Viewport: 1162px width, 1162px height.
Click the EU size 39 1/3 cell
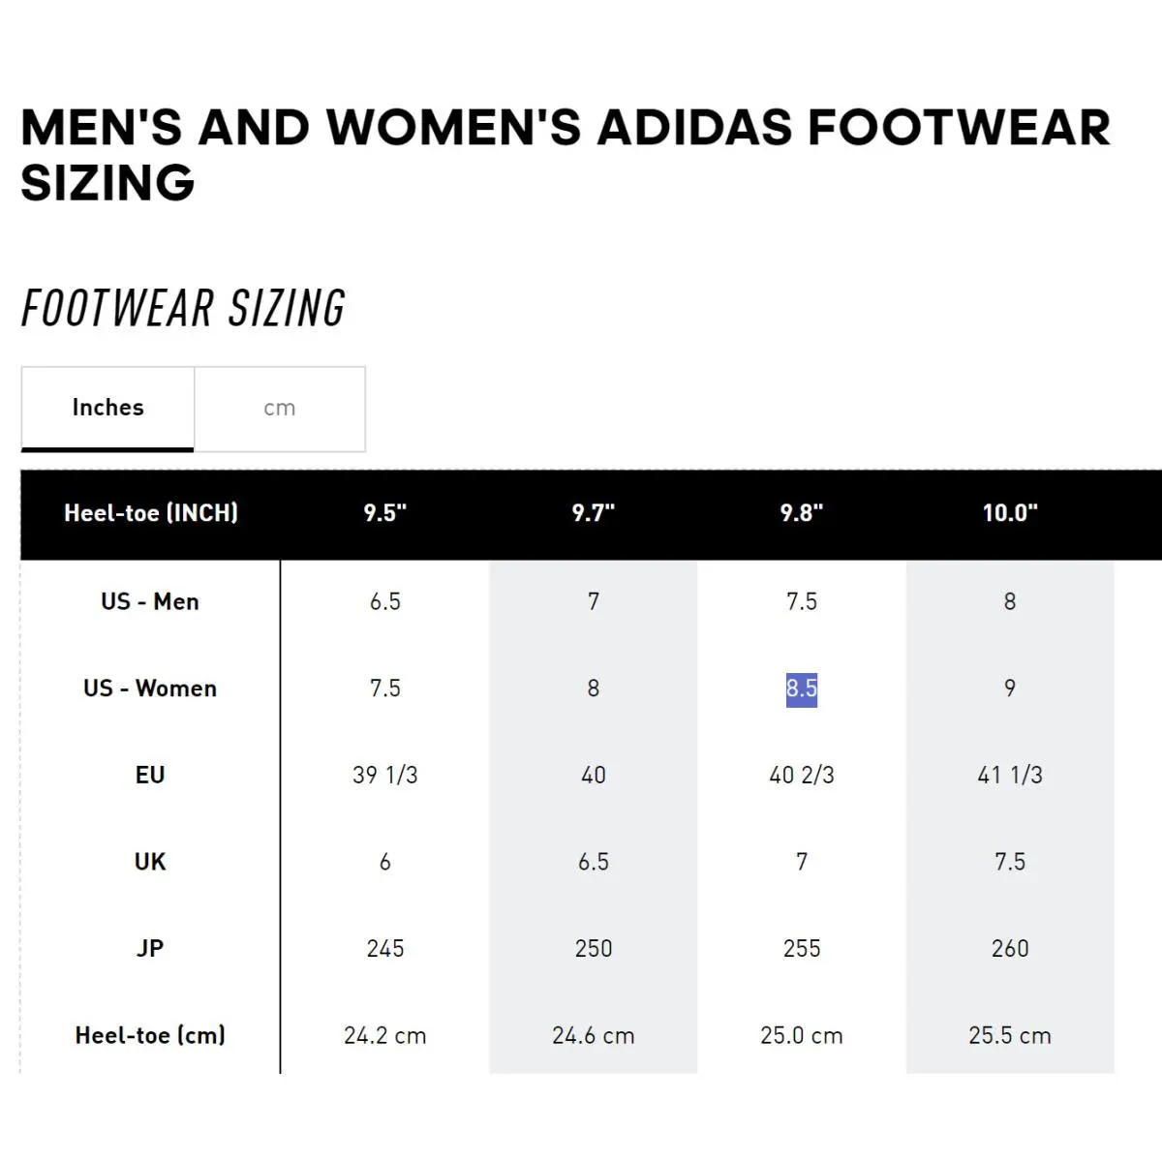tap(385, 775)
